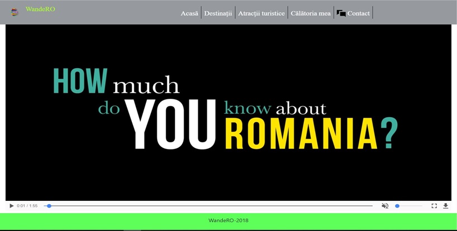Open the Contact page link

coord(359,13)
